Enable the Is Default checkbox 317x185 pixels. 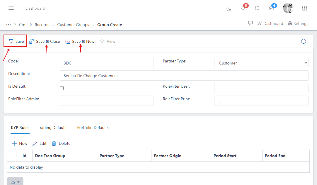(62, 88)
